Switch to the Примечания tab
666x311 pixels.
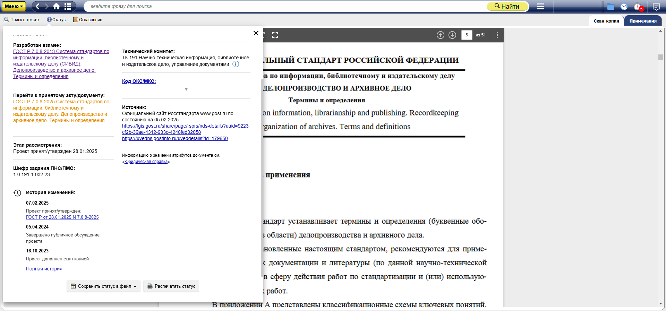(x=643, y=21)
